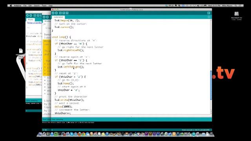Click the Open sketch icon in front window
Screen dimensions: 251x141
click(64, 13)
